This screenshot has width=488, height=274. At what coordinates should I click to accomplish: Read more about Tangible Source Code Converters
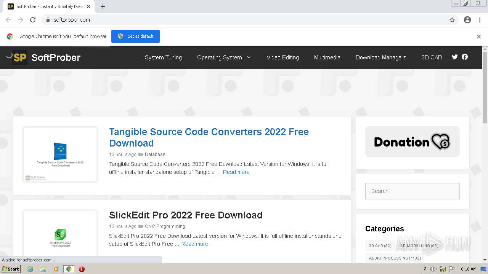(236, 172)
